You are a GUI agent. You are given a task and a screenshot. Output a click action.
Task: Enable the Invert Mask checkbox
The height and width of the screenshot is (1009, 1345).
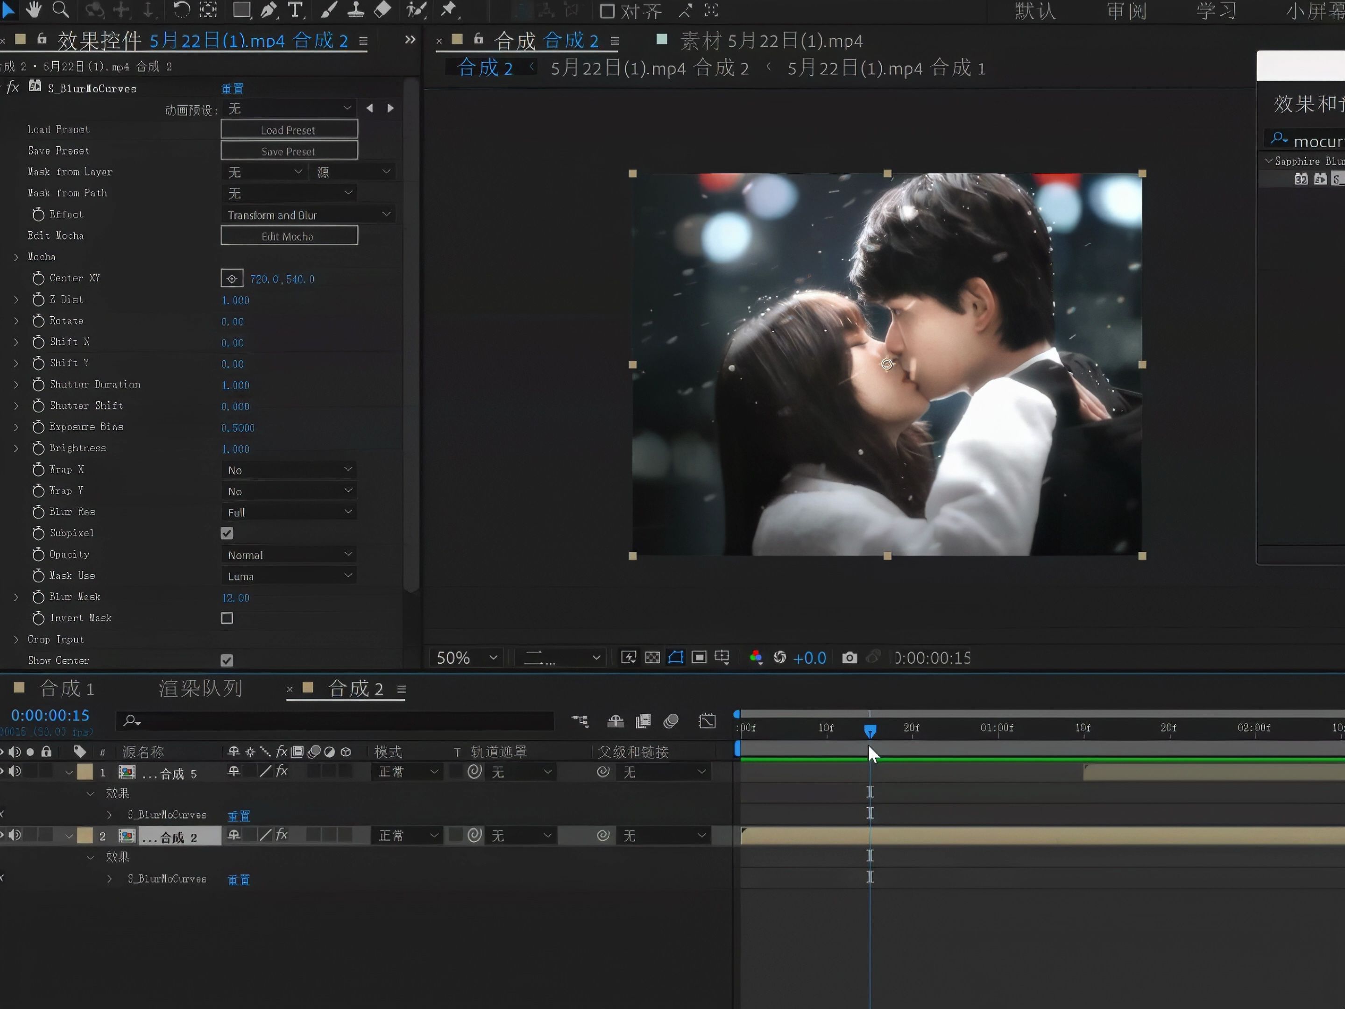pyautogui.click(x=227, y=618)
